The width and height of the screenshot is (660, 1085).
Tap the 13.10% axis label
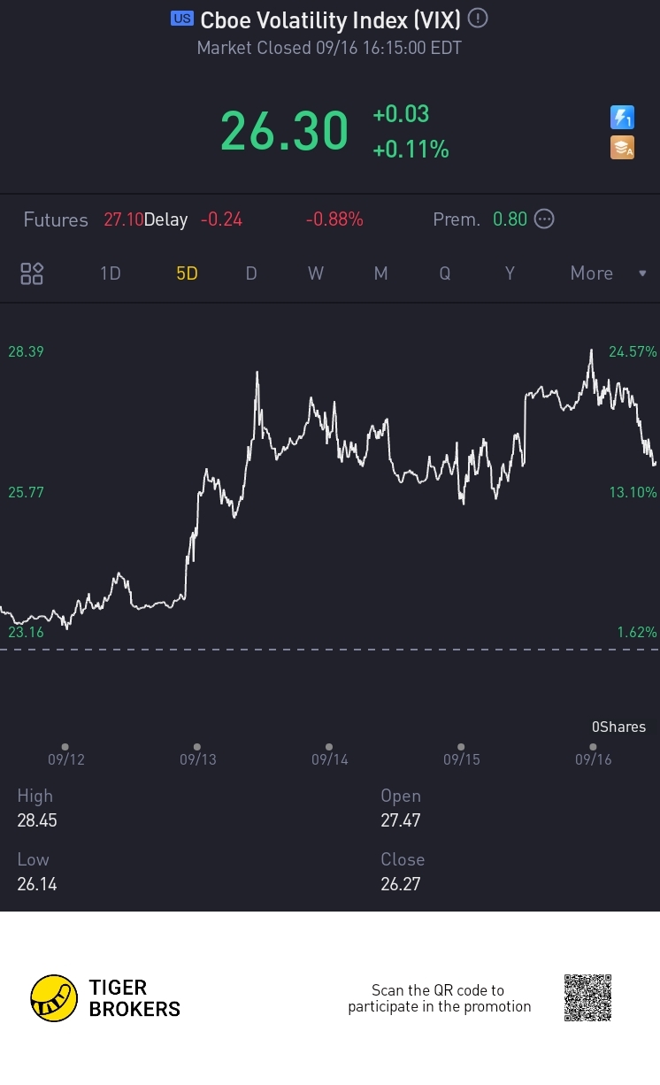[633, 492]
